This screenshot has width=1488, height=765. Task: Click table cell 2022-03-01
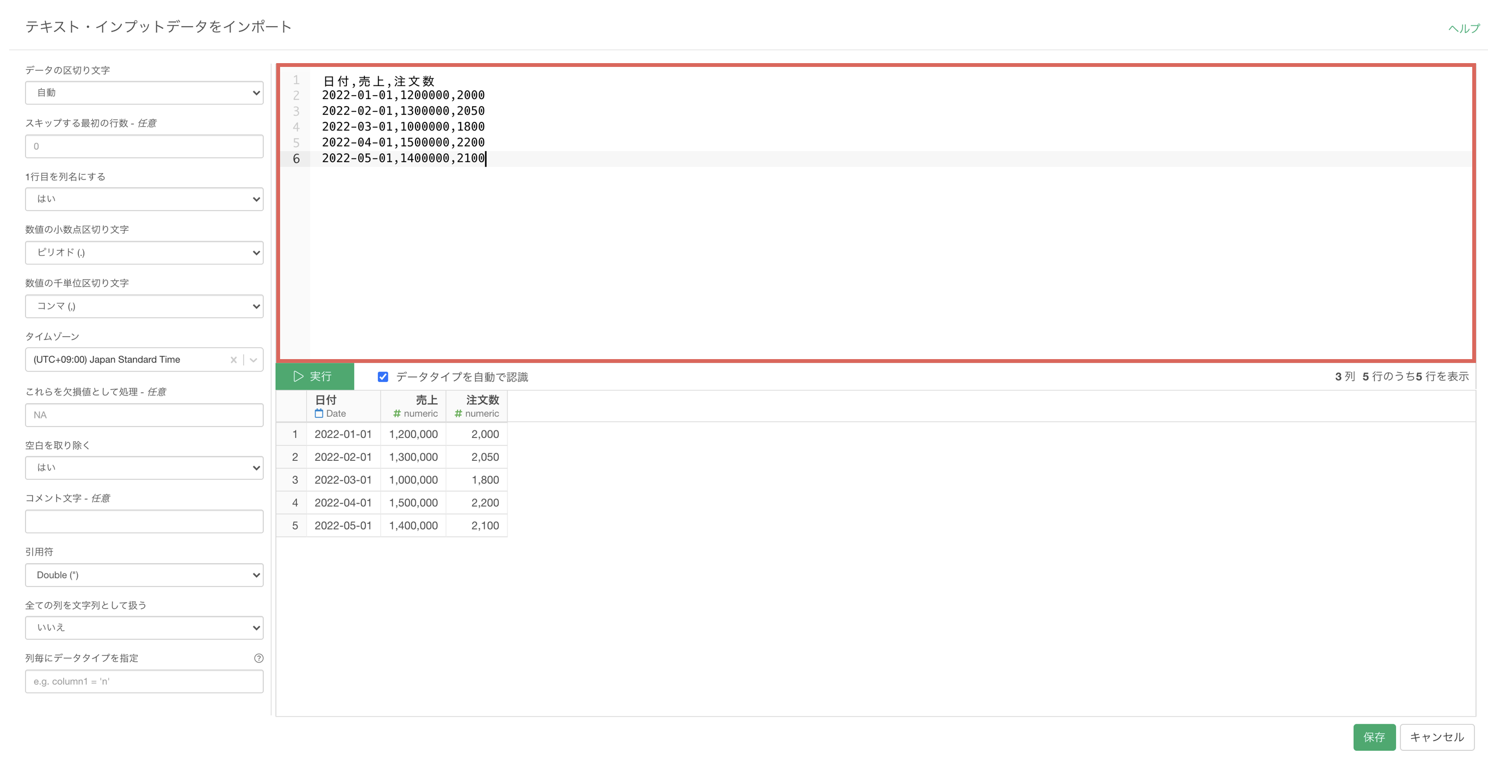point(343,479)
